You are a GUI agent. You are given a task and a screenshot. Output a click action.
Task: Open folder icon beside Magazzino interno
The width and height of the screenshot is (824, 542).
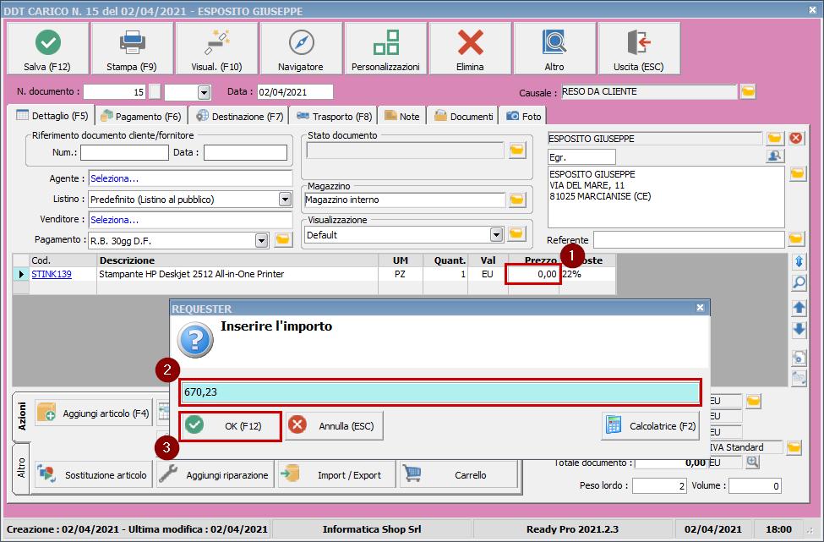(x=517, y=200)
